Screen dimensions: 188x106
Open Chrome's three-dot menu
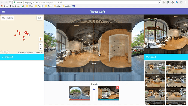point(186,2)
